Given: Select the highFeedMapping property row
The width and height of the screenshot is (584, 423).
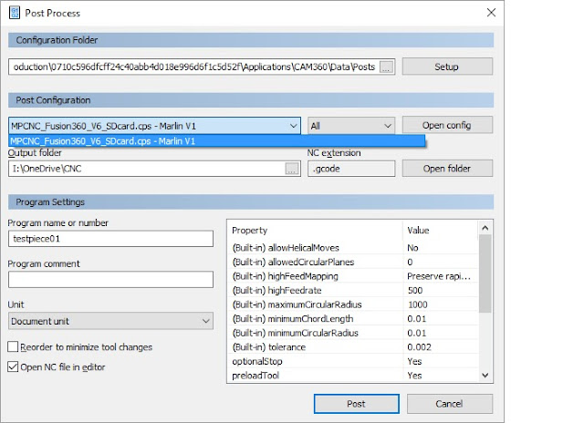Looking at the screenshot, I should [354, 276].
